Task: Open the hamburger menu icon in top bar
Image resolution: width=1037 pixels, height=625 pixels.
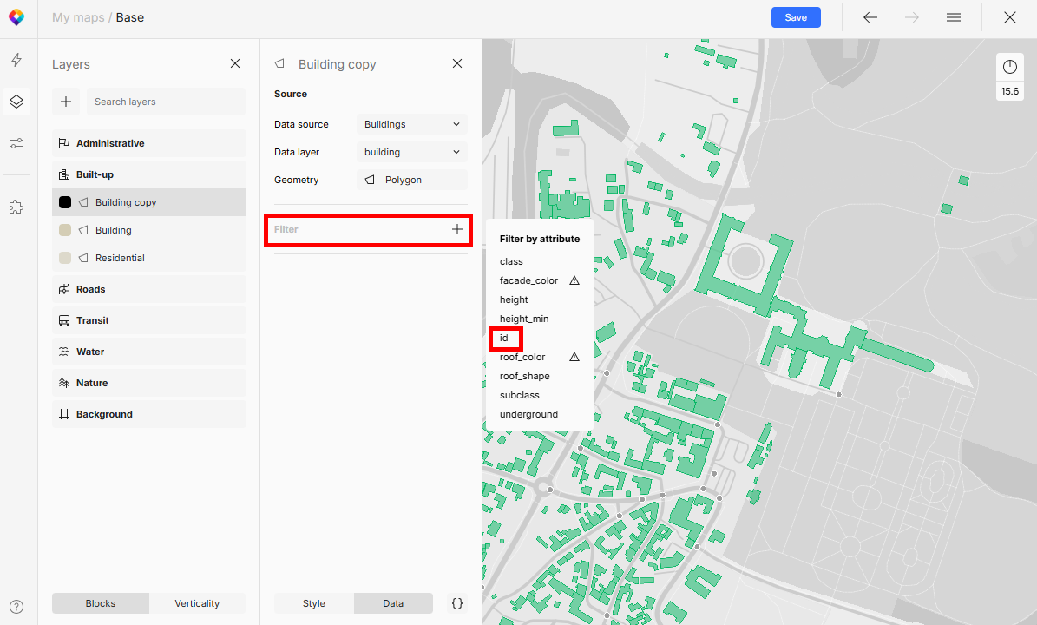Action: [x=954, y=17]
